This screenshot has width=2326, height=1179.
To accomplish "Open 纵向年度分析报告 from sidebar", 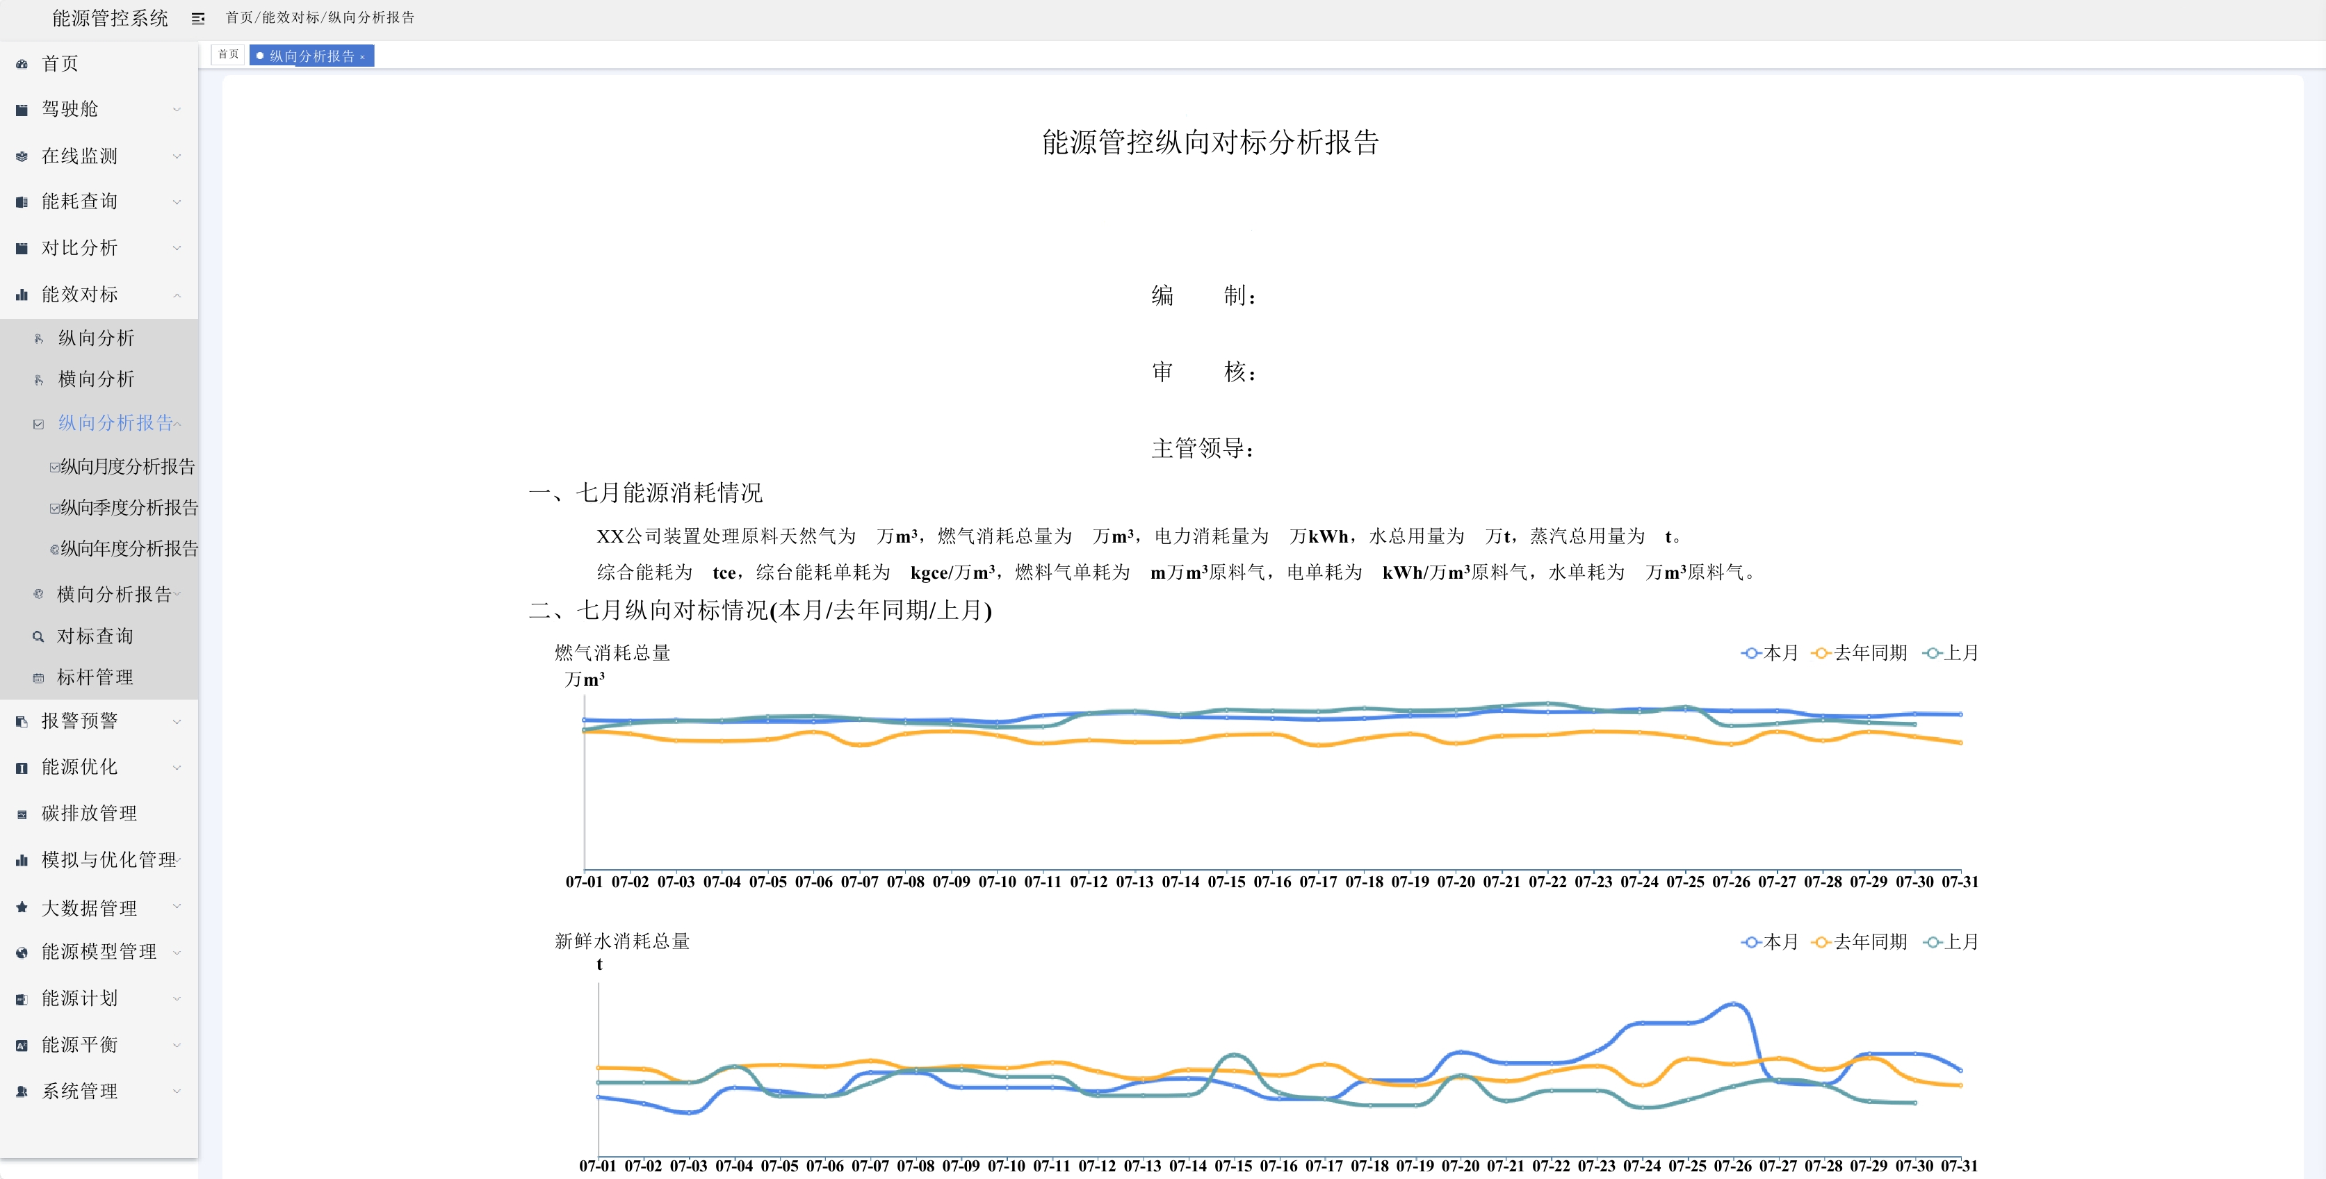I will (x=129, y=549).
